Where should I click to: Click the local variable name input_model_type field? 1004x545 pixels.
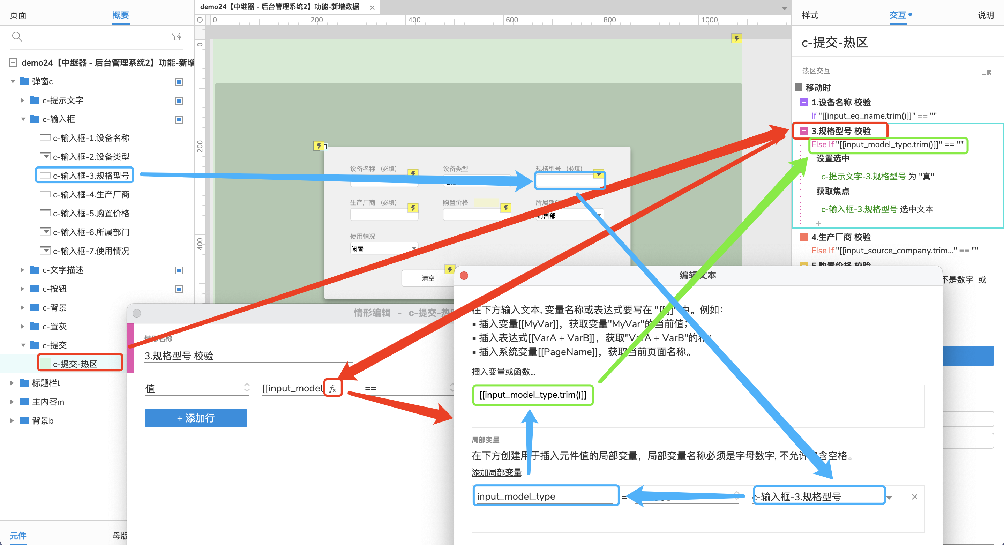pos(545,496)
